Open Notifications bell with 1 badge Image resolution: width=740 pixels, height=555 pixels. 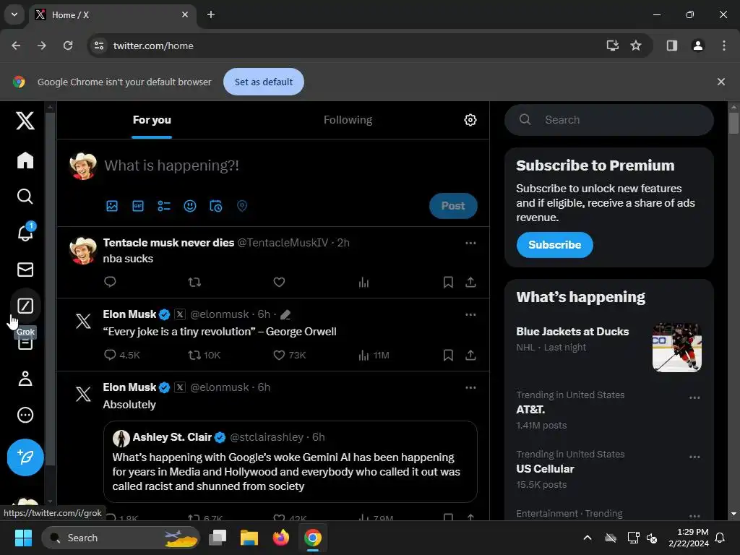tap(25, 232)
